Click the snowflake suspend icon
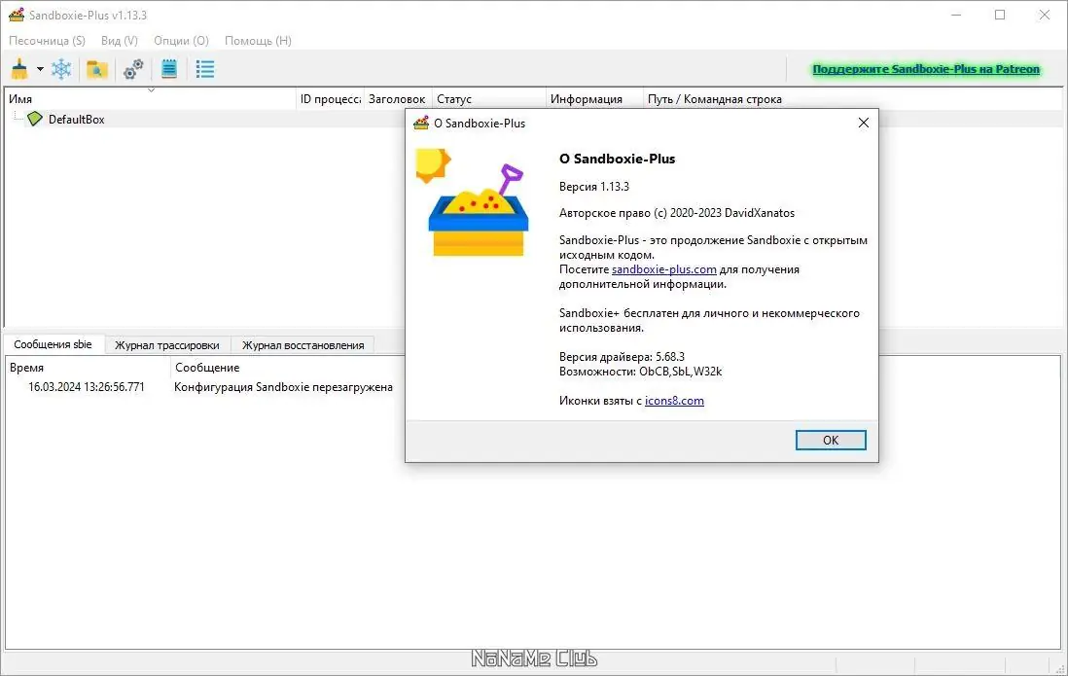The height and width of the screenshot is (676, 1068). [x=61, y=69]
